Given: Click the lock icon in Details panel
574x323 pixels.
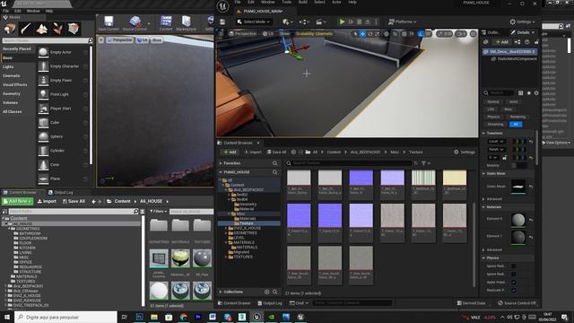Looking at the screenshot, I should [x=536, y=42].
